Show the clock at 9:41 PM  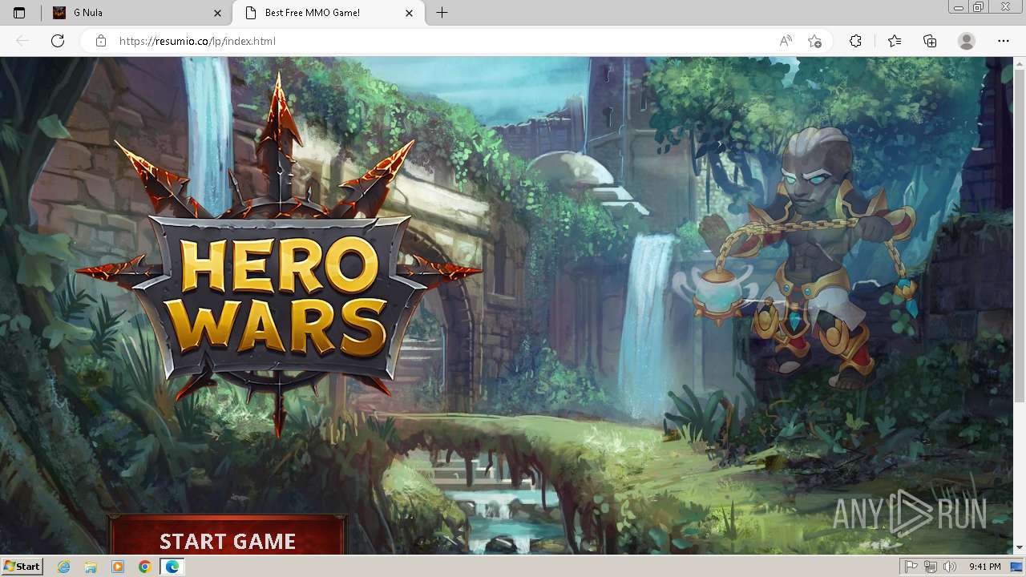(x=984, y=567)
